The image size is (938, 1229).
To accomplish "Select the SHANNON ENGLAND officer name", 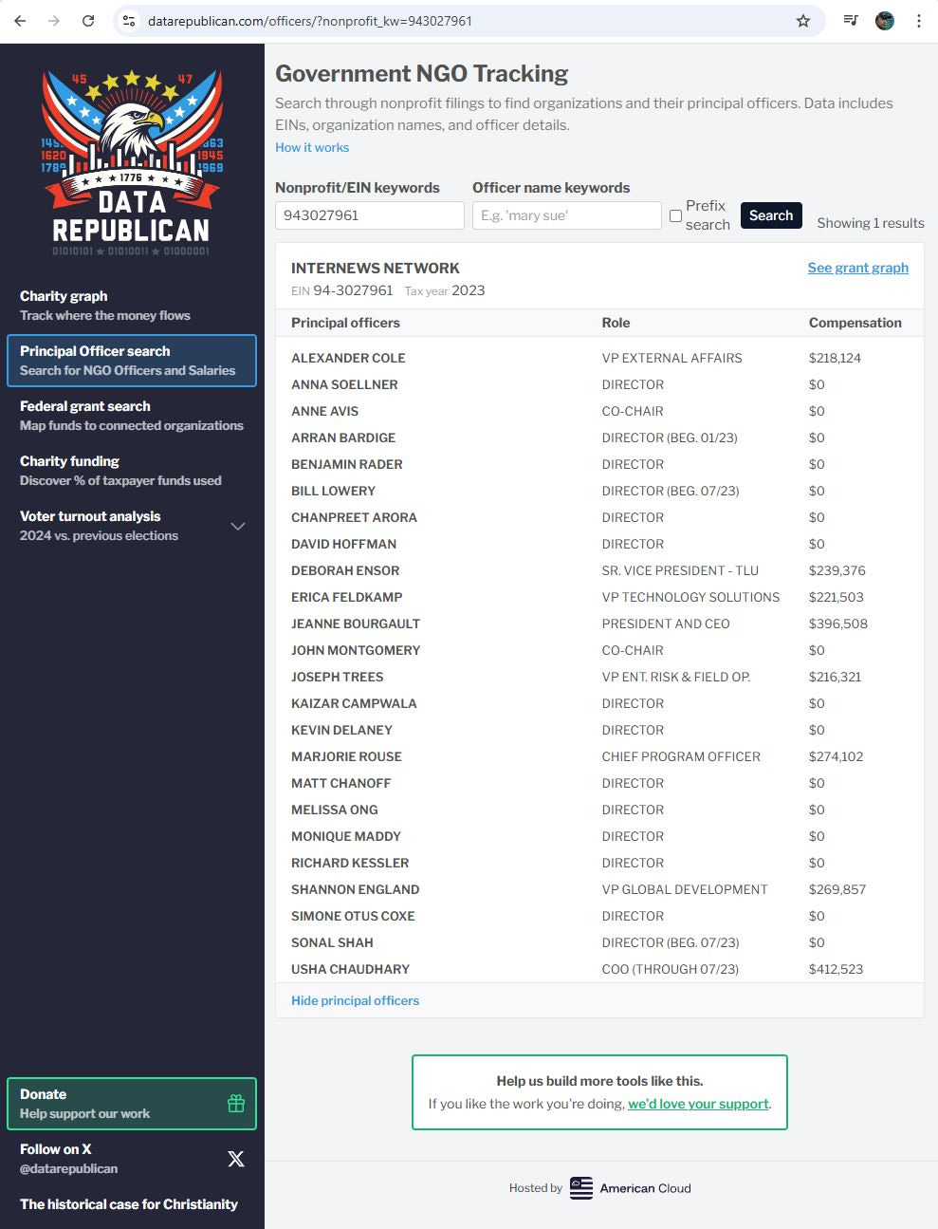I will click(x=355, y=889).
